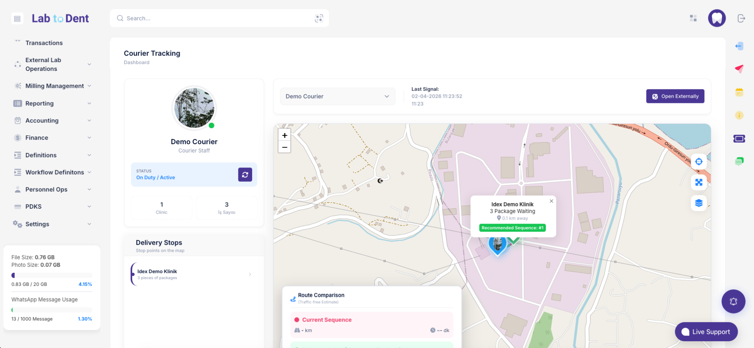
Task: Click the notification bell button
Action: [733, 302]
